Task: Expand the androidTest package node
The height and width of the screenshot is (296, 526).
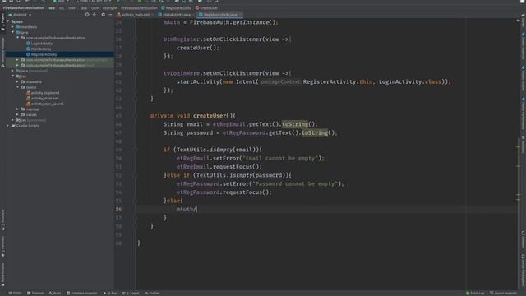Action: (18, 60)
